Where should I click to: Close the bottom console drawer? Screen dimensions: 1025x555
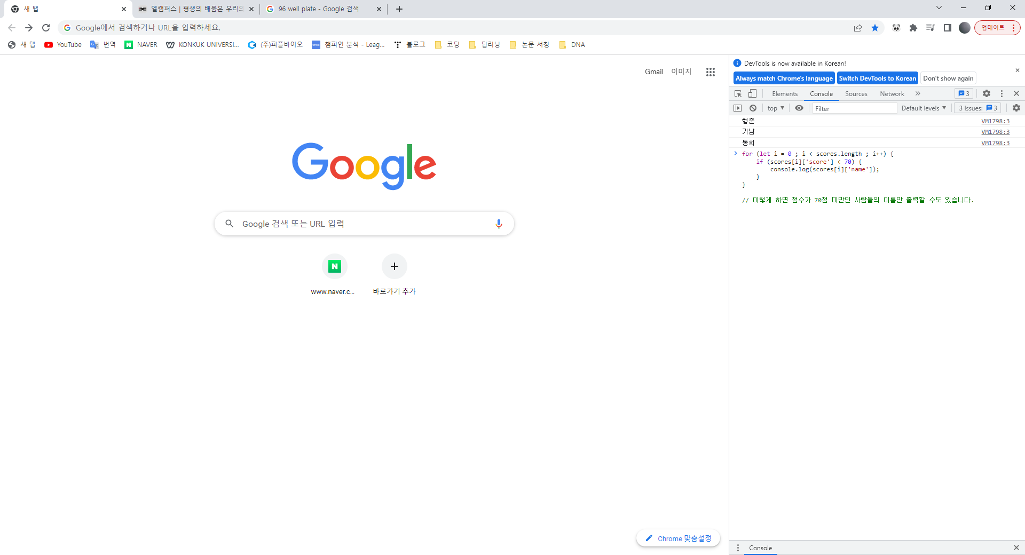pos(1016,548)
